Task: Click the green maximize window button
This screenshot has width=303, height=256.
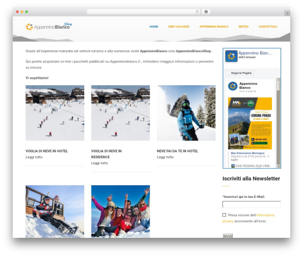Action: click(27, 12)
